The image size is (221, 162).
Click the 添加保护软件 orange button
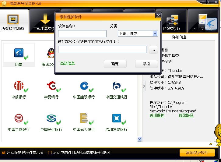(x=197, y=153)
